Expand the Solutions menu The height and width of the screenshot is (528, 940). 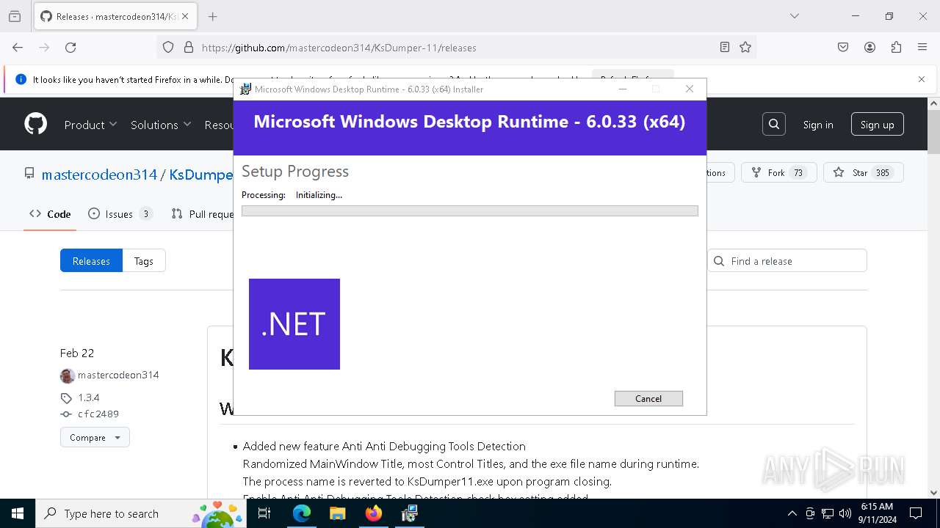(161, 125)
